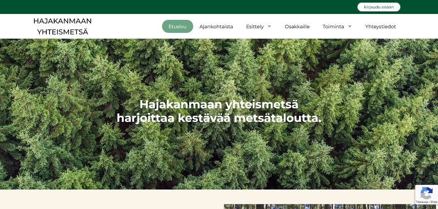The image size is (438, 209).
Task: Click the beige section below the hero
Action: pos(112,199)
